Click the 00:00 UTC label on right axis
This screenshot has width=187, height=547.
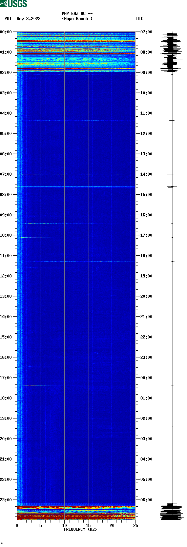coord(146,378)
